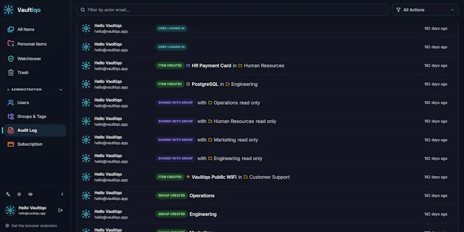Screen dimensions: 464x232
Task: Open the Users administration page
Action: tap(35, 102)
